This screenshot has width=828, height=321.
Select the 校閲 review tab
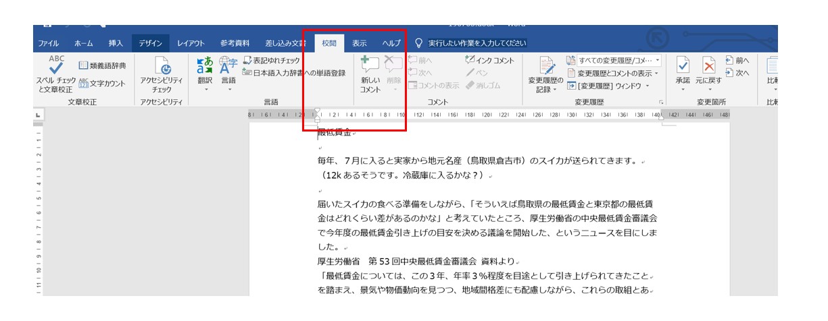pyautogui.click(x=329, y=43)
